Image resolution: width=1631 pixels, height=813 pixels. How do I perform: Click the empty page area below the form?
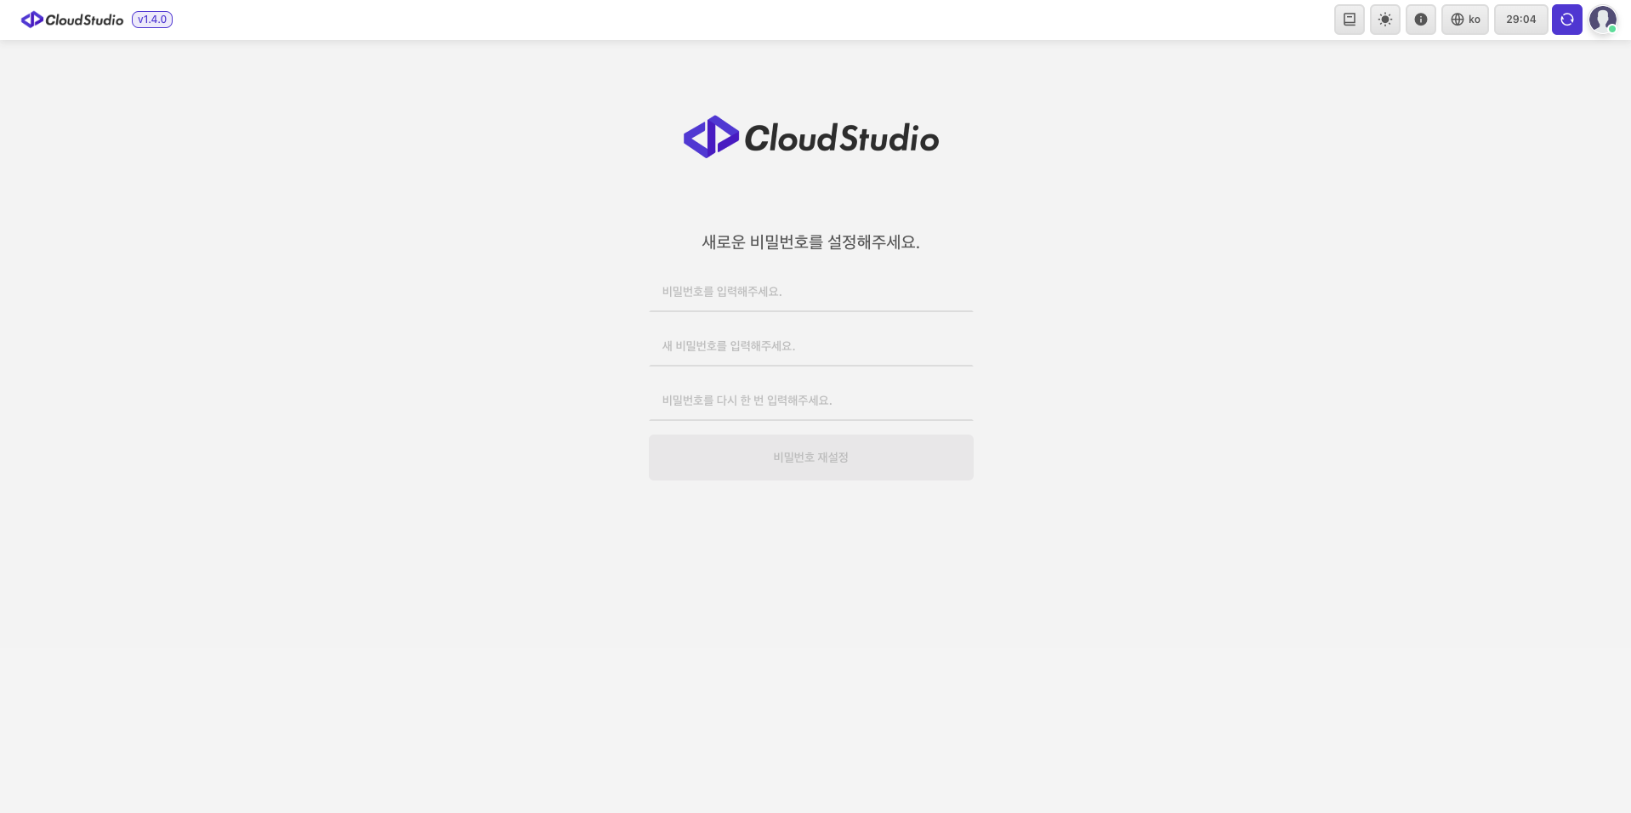(x=811, y=646)
